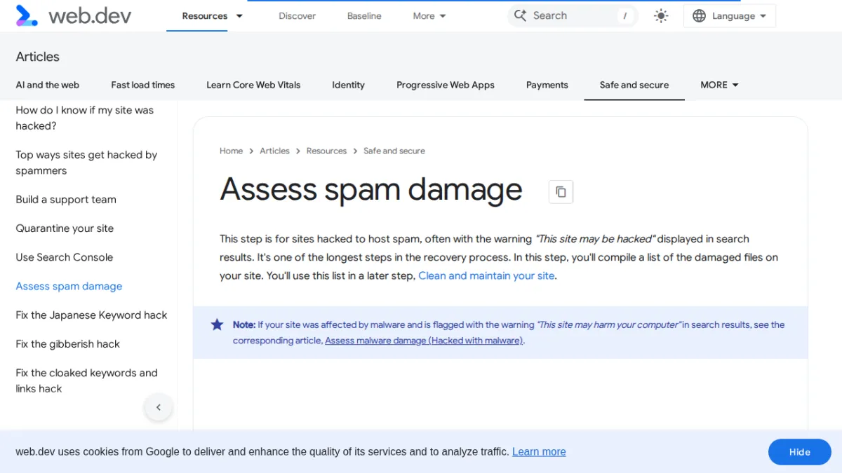The width and height of the screenshot is (842, 473).
Task: Open 'Build a support team' sidebar link
Action: point(66,200)
